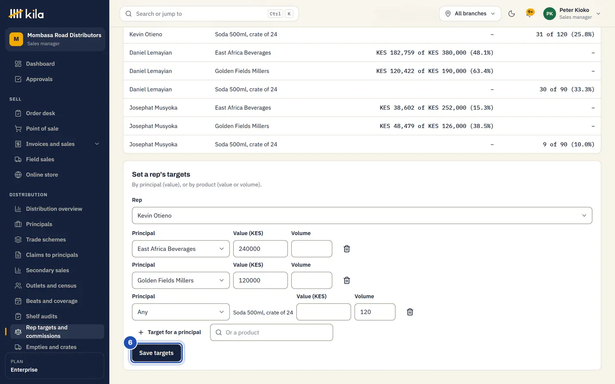Open the Peter Kioko account menu
The height and width of the screenshot is (384, 615).
click(572, 14)
